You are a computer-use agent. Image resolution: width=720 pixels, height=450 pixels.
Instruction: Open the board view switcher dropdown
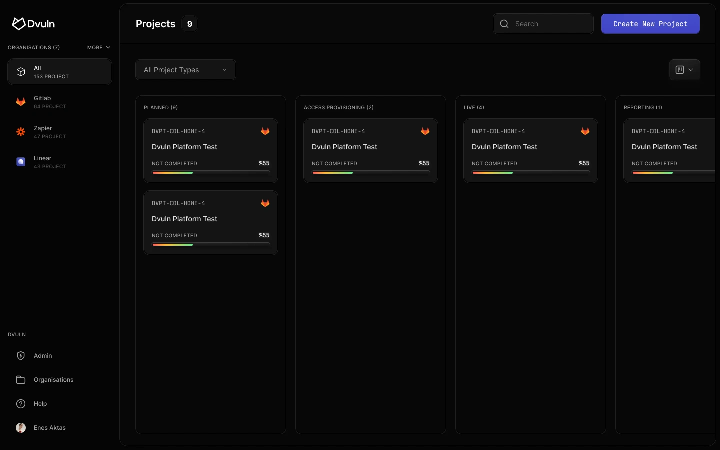coord(684,70)
